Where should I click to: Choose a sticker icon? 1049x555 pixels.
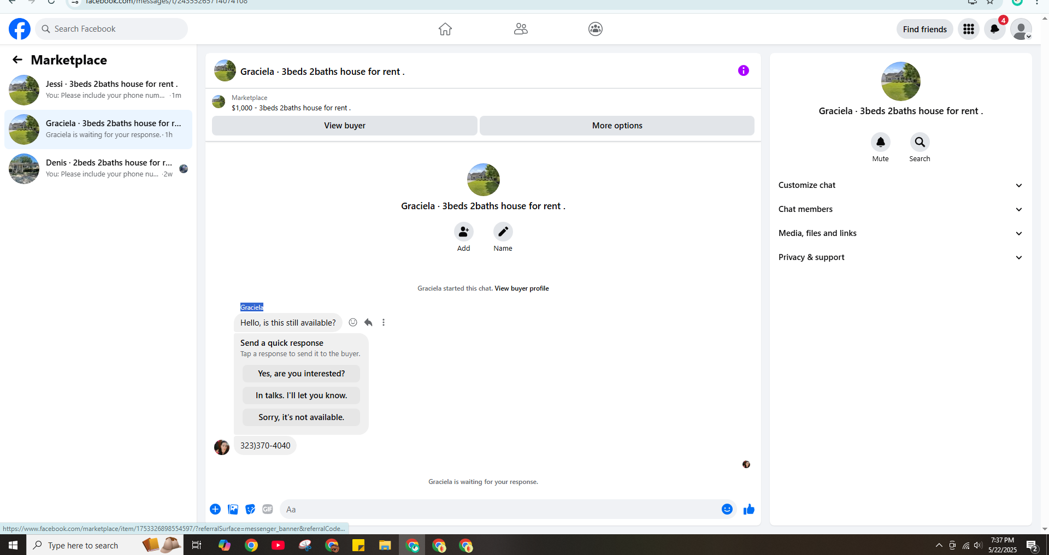click(250, 509)
